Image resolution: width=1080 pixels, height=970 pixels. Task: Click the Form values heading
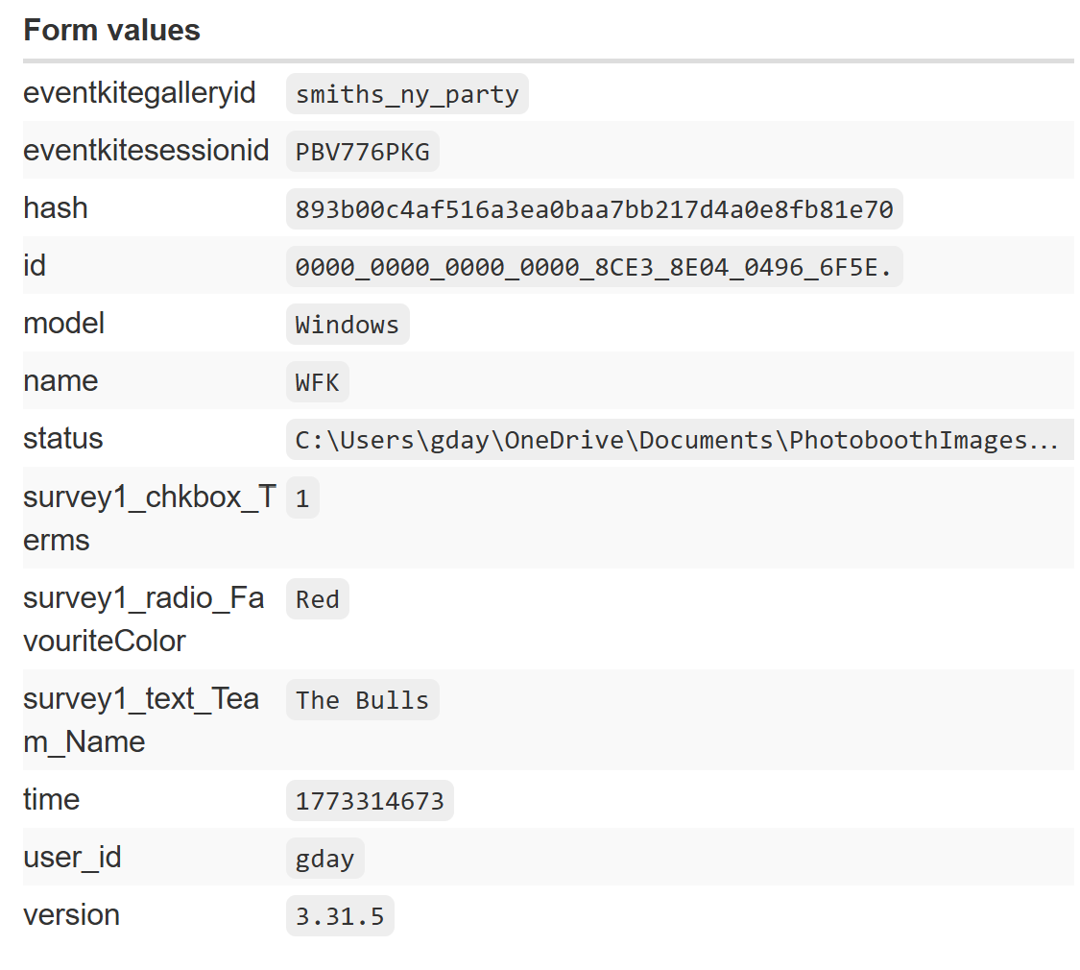(110, 30)
